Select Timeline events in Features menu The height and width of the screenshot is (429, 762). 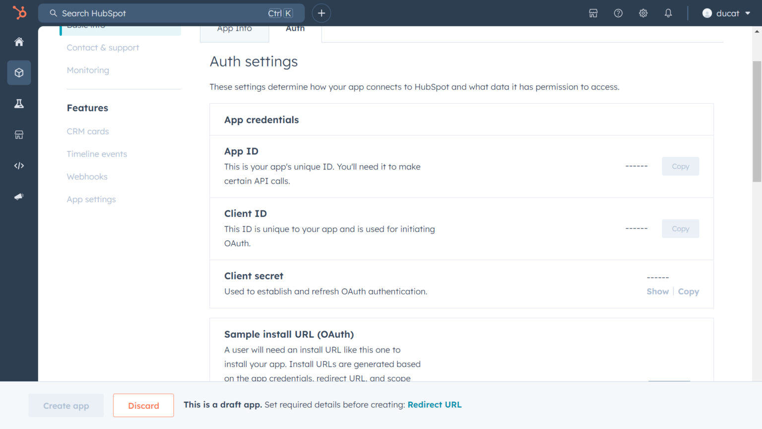click(97, 154)
